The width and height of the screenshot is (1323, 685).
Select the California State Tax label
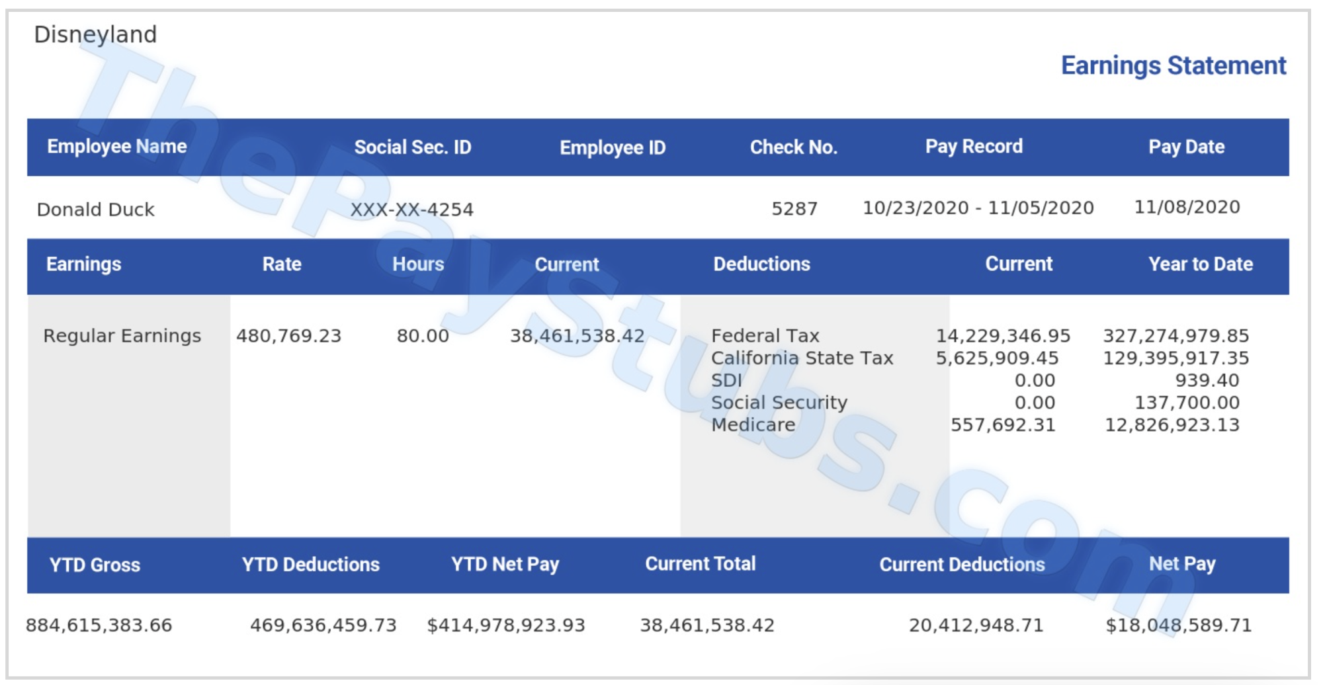coord(802,358)
